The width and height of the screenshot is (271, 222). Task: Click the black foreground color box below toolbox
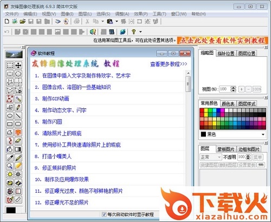[11, 210]
